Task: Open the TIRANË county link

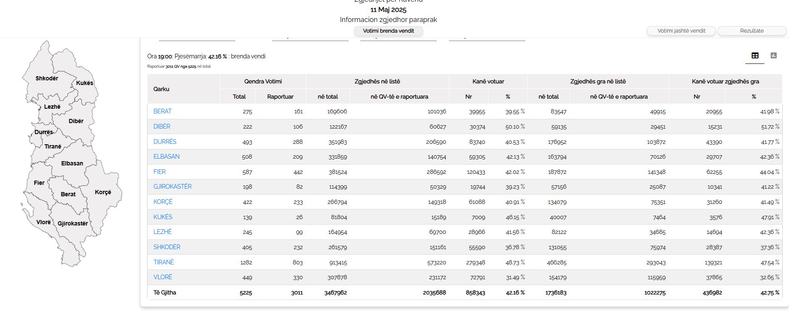Action: pos(164,262)
